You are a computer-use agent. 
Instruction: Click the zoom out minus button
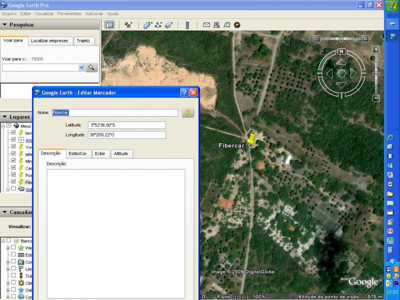coord(376,98)
